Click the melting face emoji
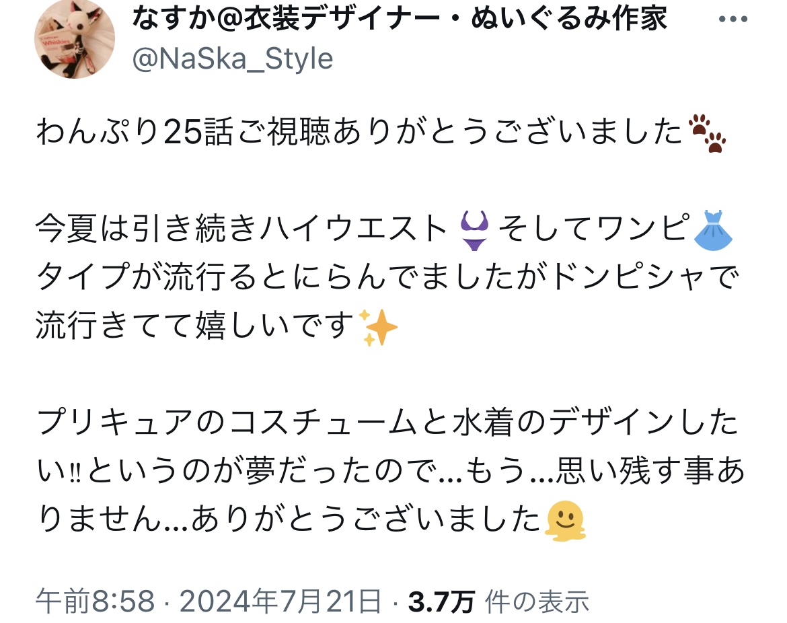The height and width of the screenshot is (623, 787). coord(565,521)
